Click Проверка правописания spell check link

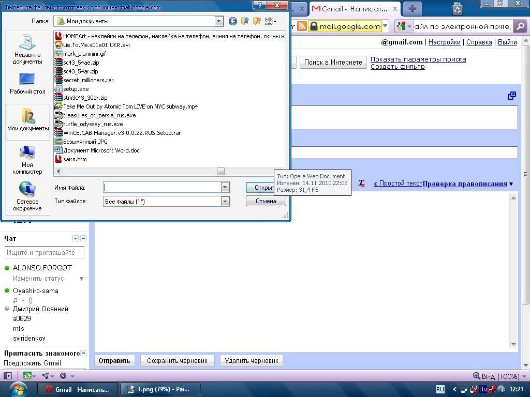point(465,184)
